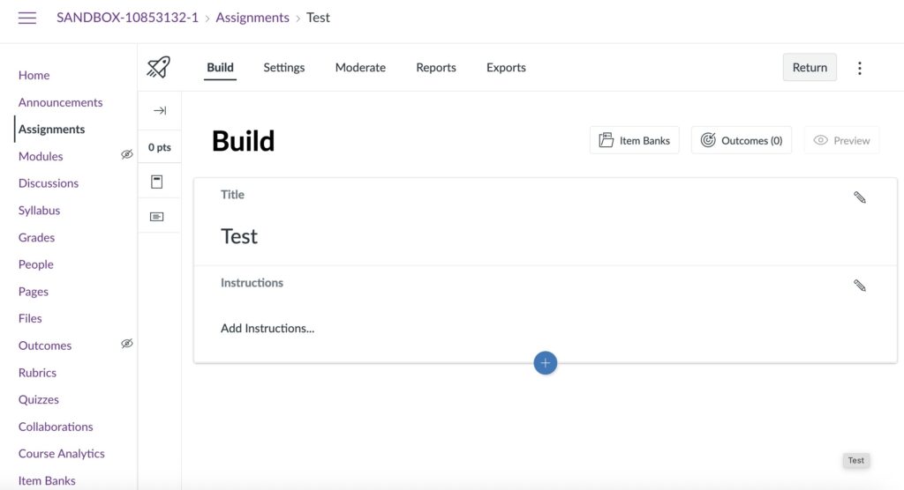Switch to the Settings tab
Screen dimensions: 904x490
point(283,68)
